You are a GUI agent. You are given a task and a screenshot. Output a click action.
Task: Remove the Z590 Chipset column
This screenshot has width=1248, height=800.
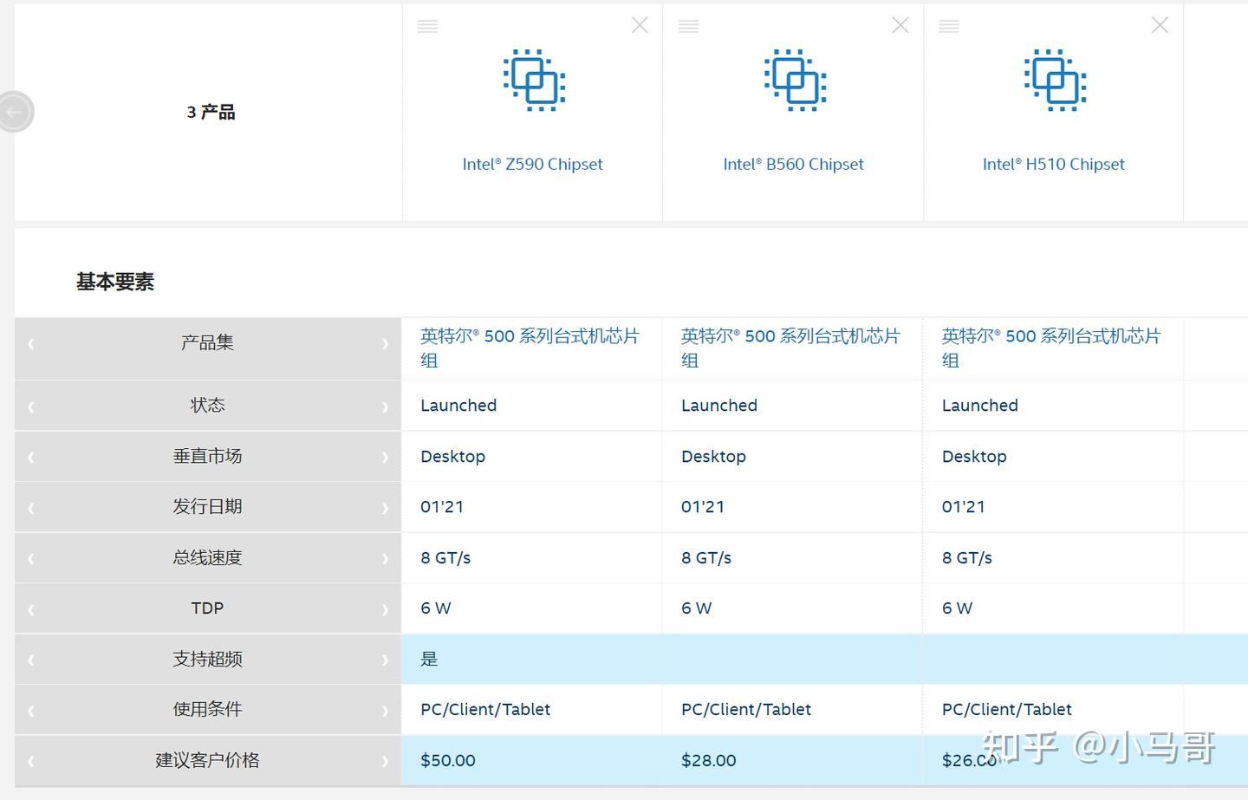coord(640,26)
